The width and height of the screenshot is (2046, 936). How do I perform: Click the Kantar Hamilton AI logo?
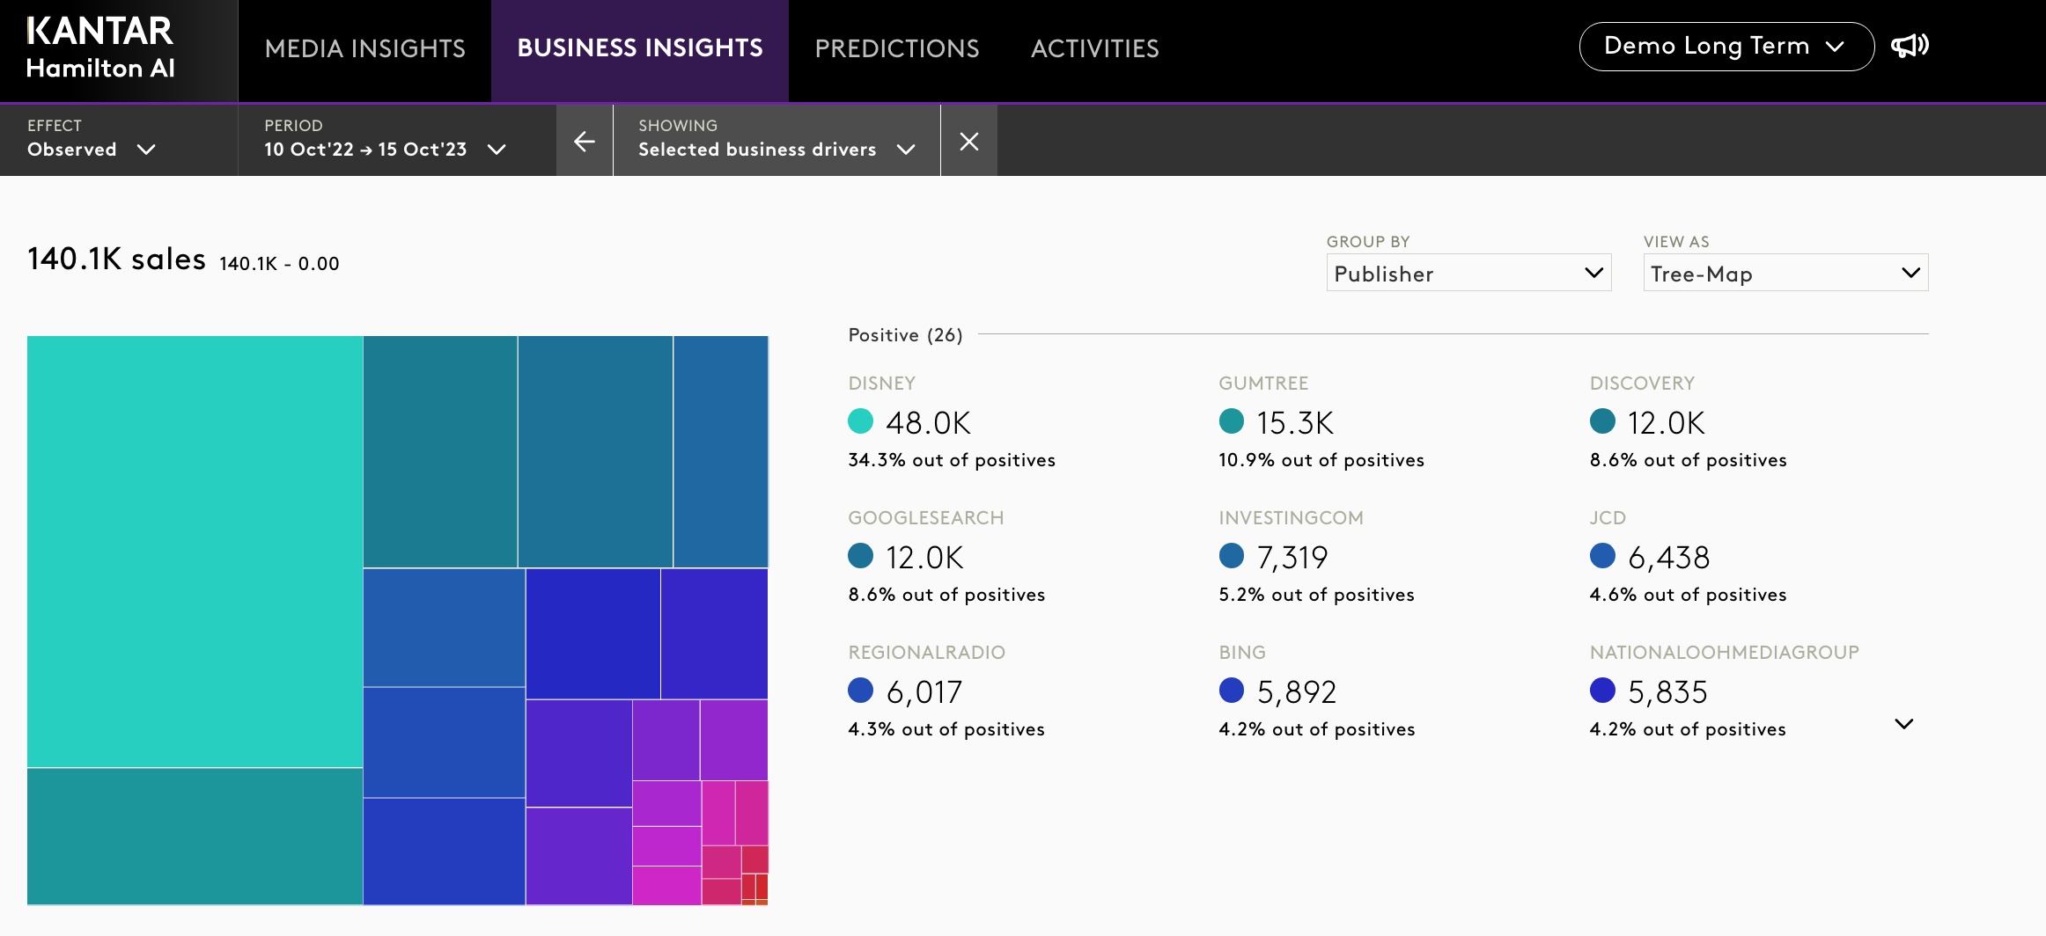coord(100,48)
